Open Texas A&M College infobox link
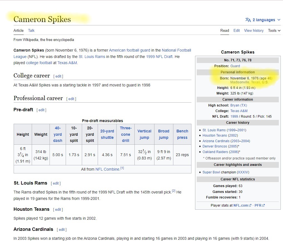283x247 pixels. (x=239, y=111)
